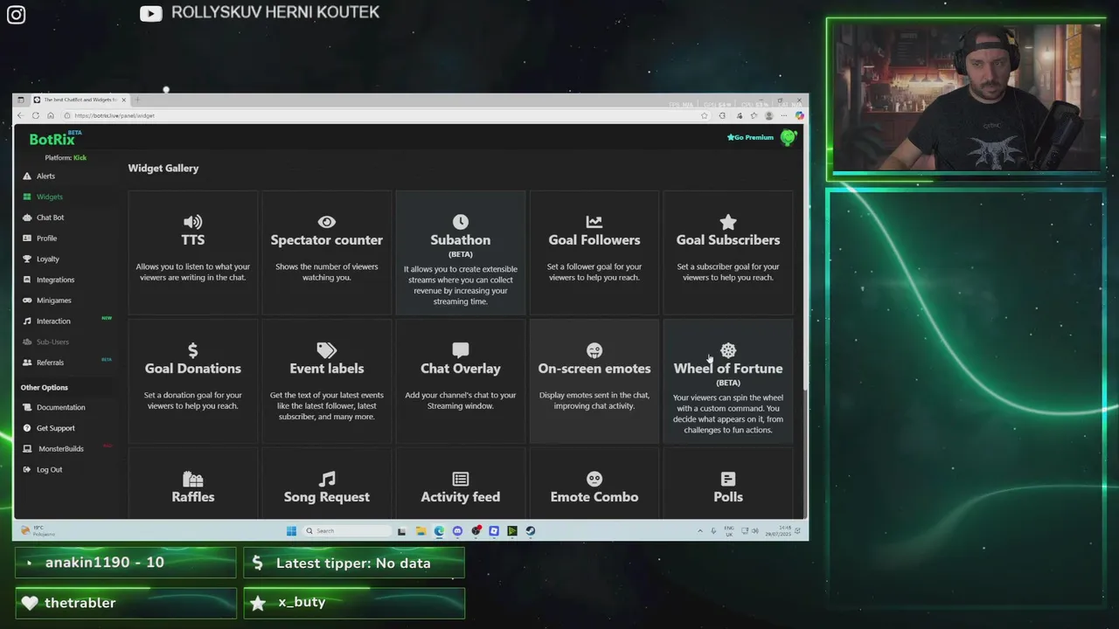Open the green user avatar menu
This screenshot has height=629, width=1119.
[789, 137]
